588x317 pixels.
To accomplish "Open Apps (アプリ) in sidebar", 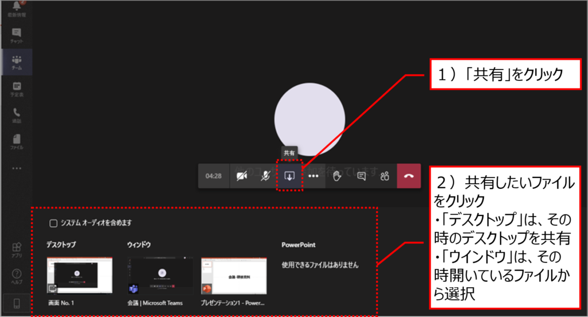I will coord(17,250).
